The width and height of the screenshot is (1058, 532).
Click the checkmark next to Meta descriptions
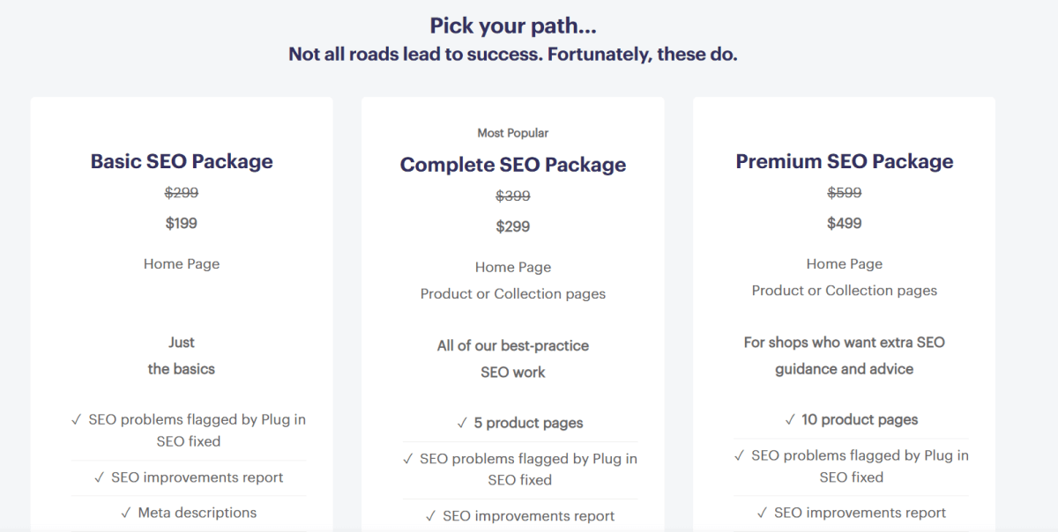point(126,513)
